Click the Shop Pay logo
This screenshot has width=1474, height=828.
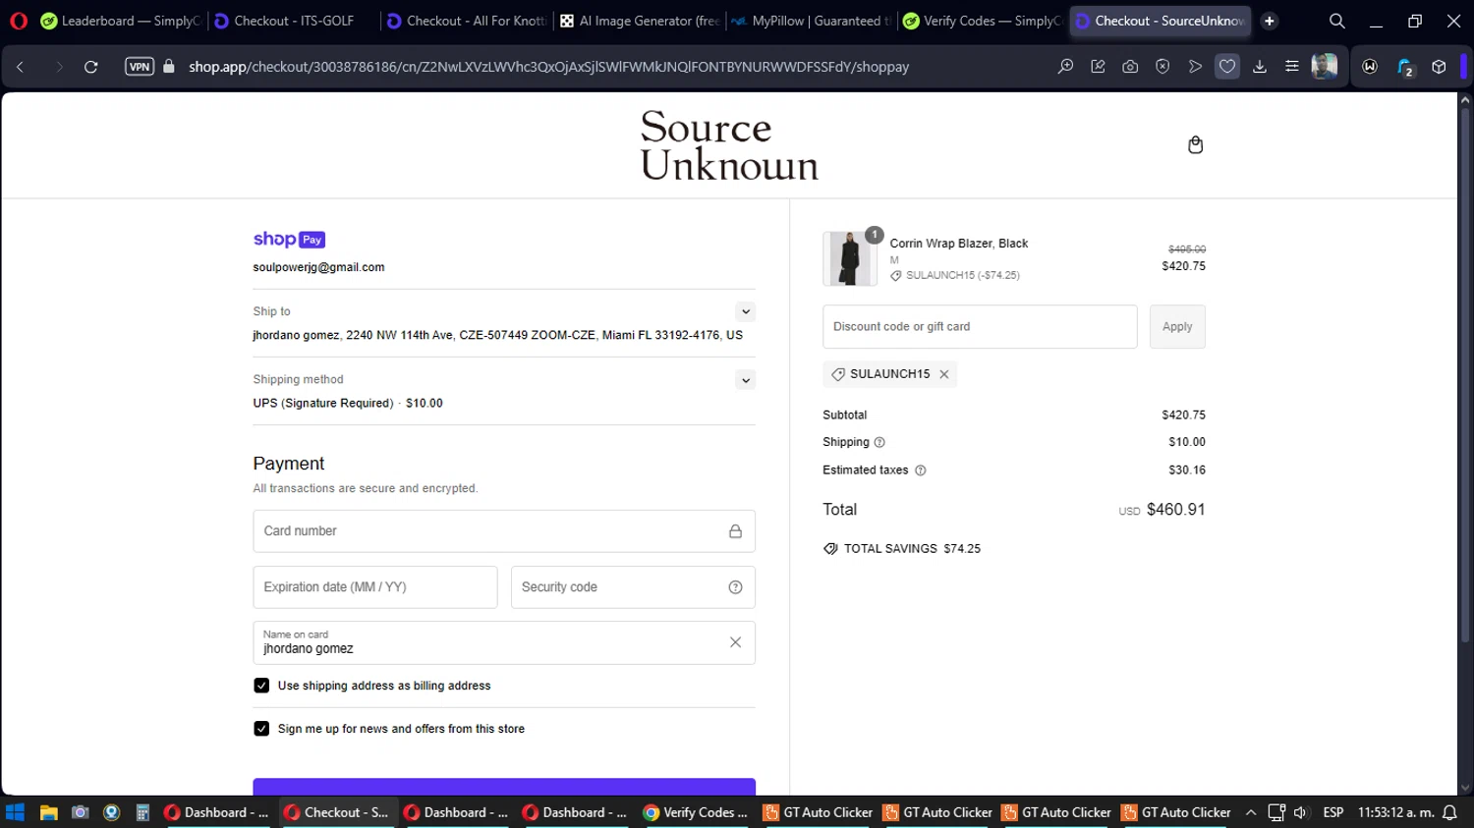289,239
